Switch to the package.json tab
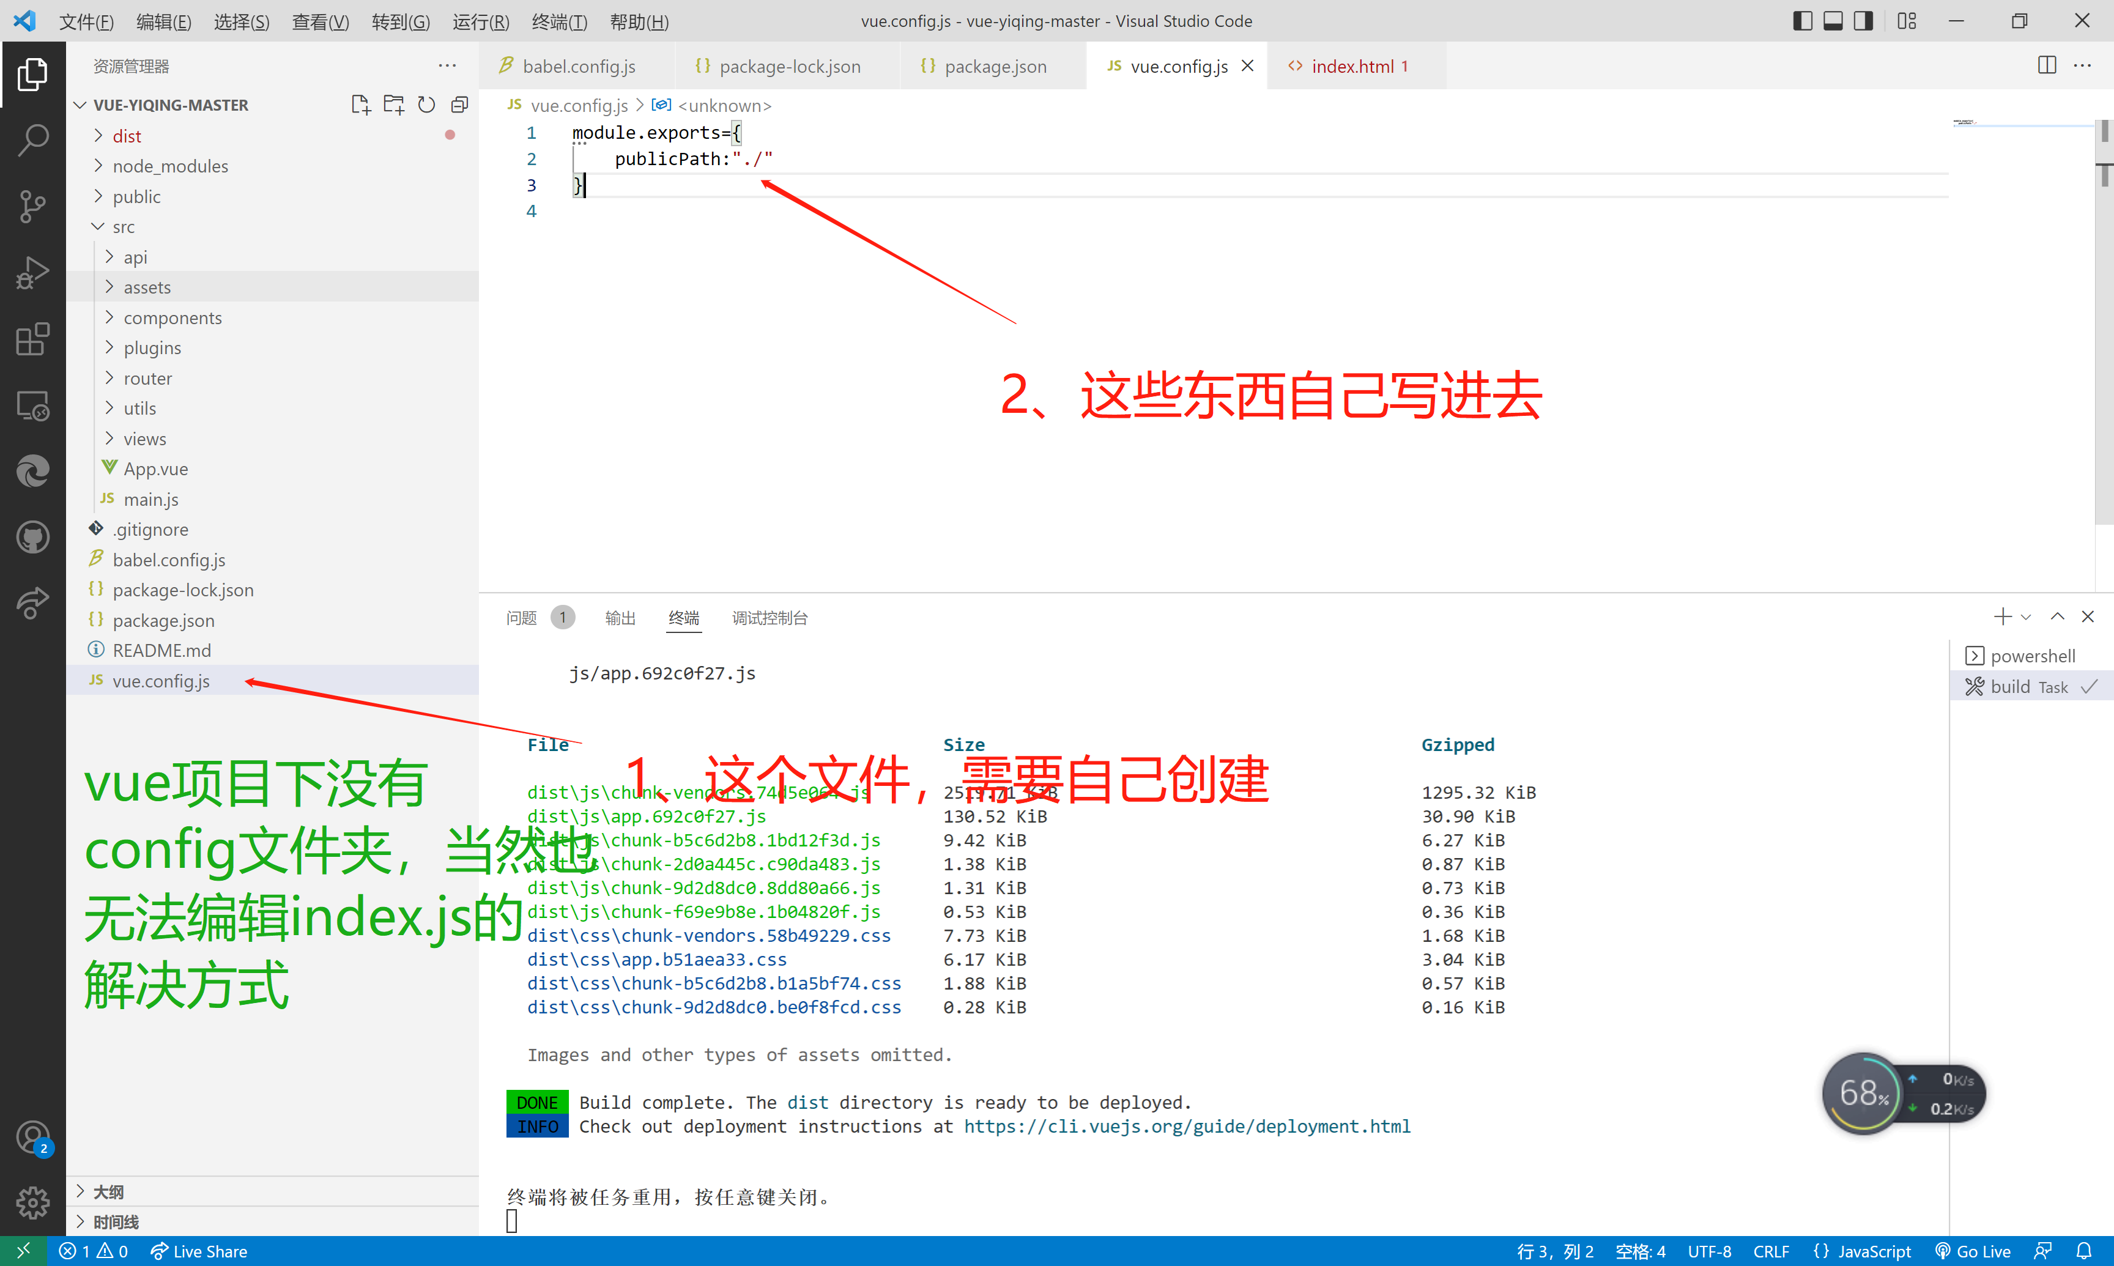Viewport: 2114px width, 1266px height. (x=994, y=65)
